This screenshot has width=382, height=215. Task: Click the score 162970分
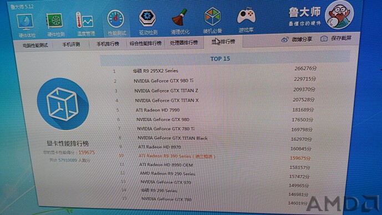coord(301,140)
